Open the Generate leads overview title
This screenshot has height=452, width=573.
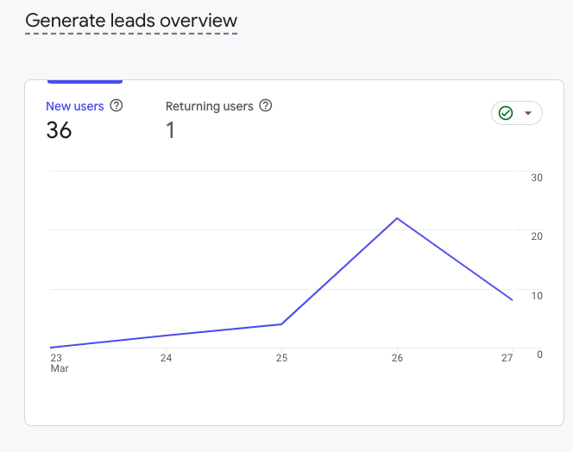click(x=131, y=21)
